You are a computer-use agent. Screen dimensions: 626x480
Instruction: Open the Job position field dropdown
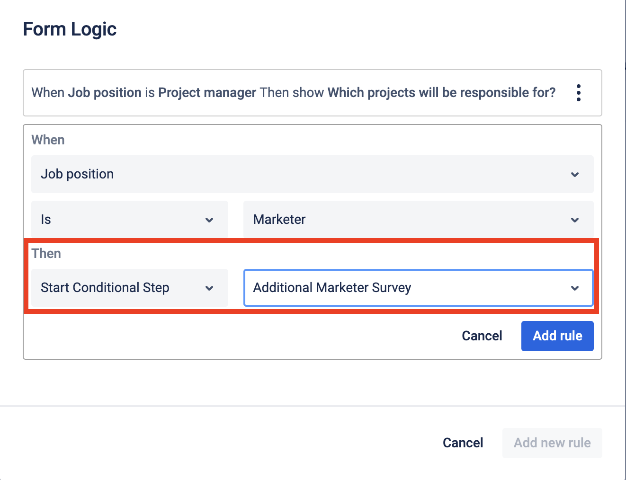coord(303,174)
